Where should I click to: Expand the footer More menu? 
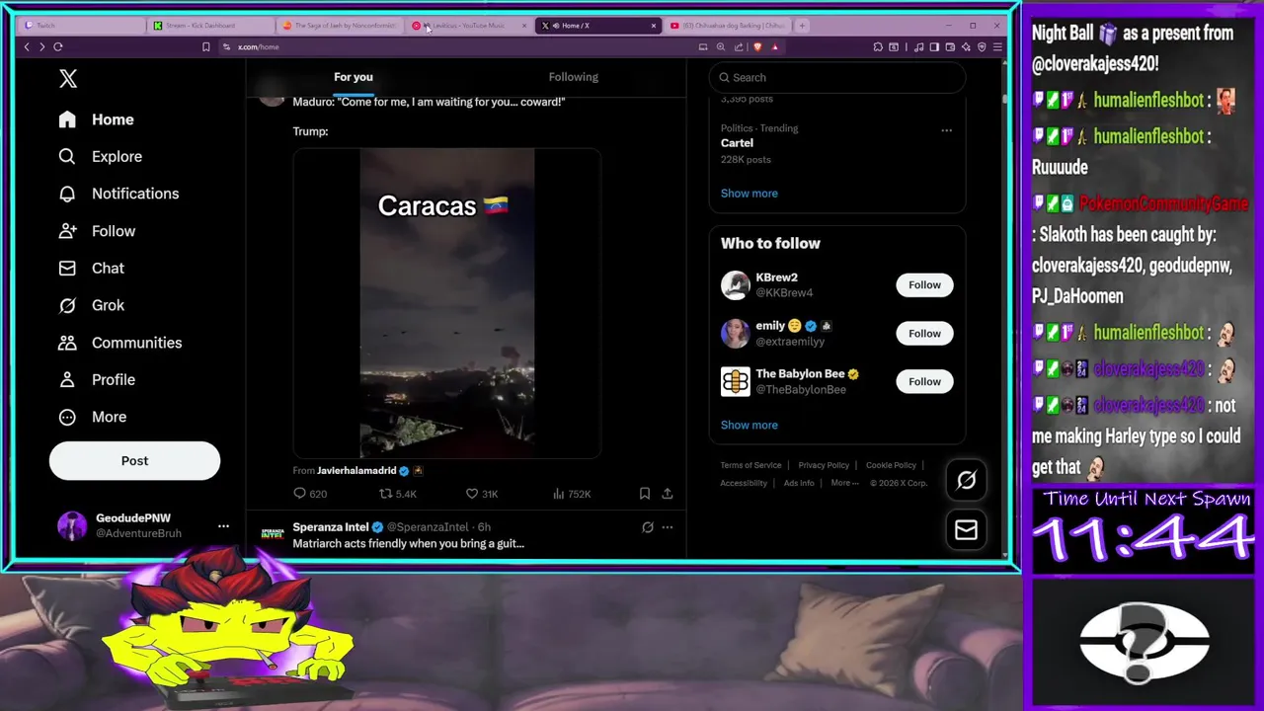pyautogui.click(x=844, y=483)
